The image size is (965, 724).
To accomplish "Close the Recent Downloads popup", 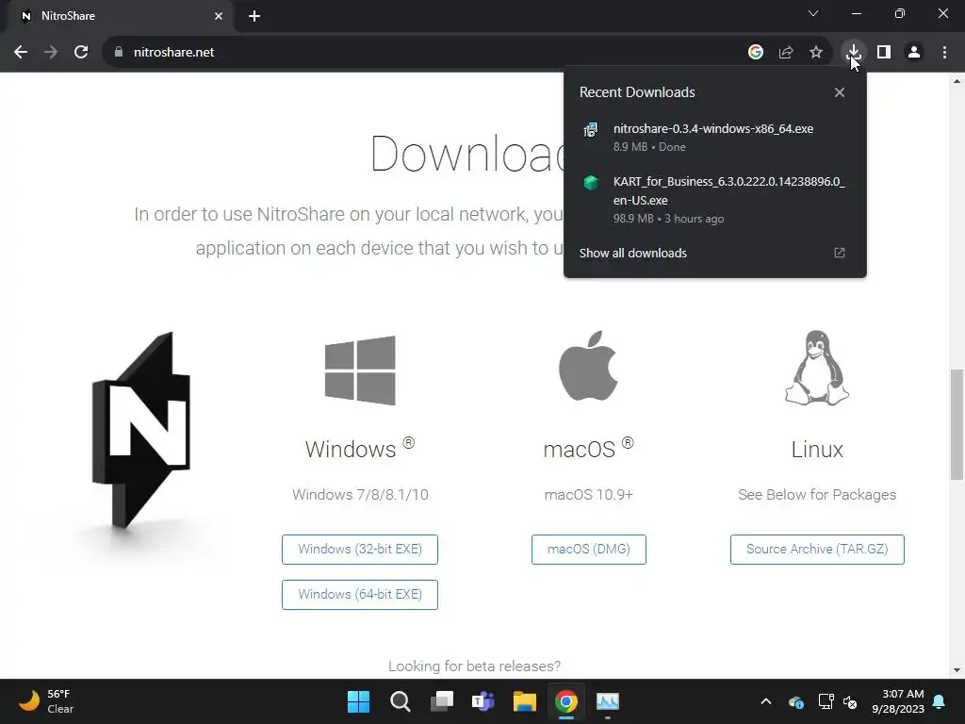I will pyautogui.click(x=840, y=92).
